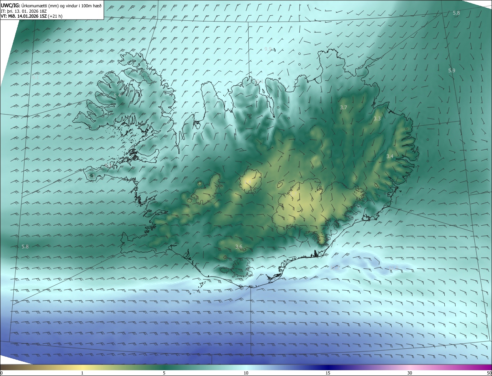Click the 5.9 value label off the northeast coast

coord(452,70)
